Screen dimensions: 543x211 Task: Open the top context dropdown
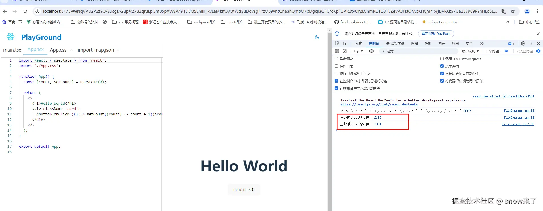(358, 51)
